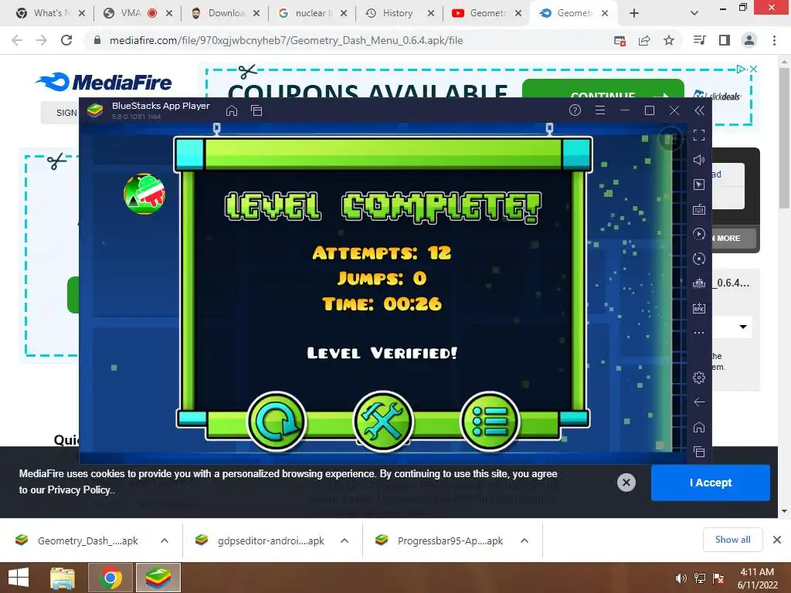The image size is (791, 593).
Task: Click the system tray volume icon
Action: pyautogui.click(x=681, y=578)
